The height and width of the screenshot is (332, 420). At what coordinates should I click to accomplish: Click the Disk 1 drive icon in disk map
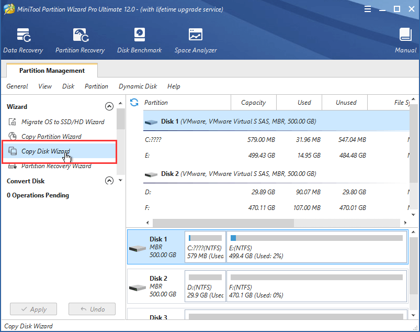click(138, 248)
